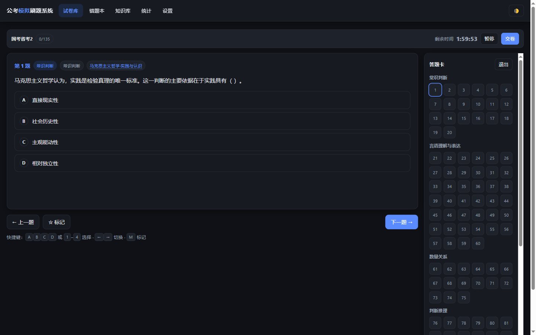
Task: Open the 试卷库 tab
Action: click(71, 11)
